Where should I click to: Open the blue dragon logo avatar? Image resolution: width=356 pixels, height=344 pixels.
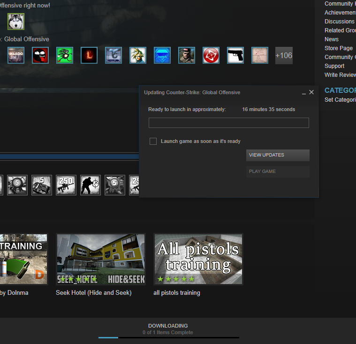[114, 55]
